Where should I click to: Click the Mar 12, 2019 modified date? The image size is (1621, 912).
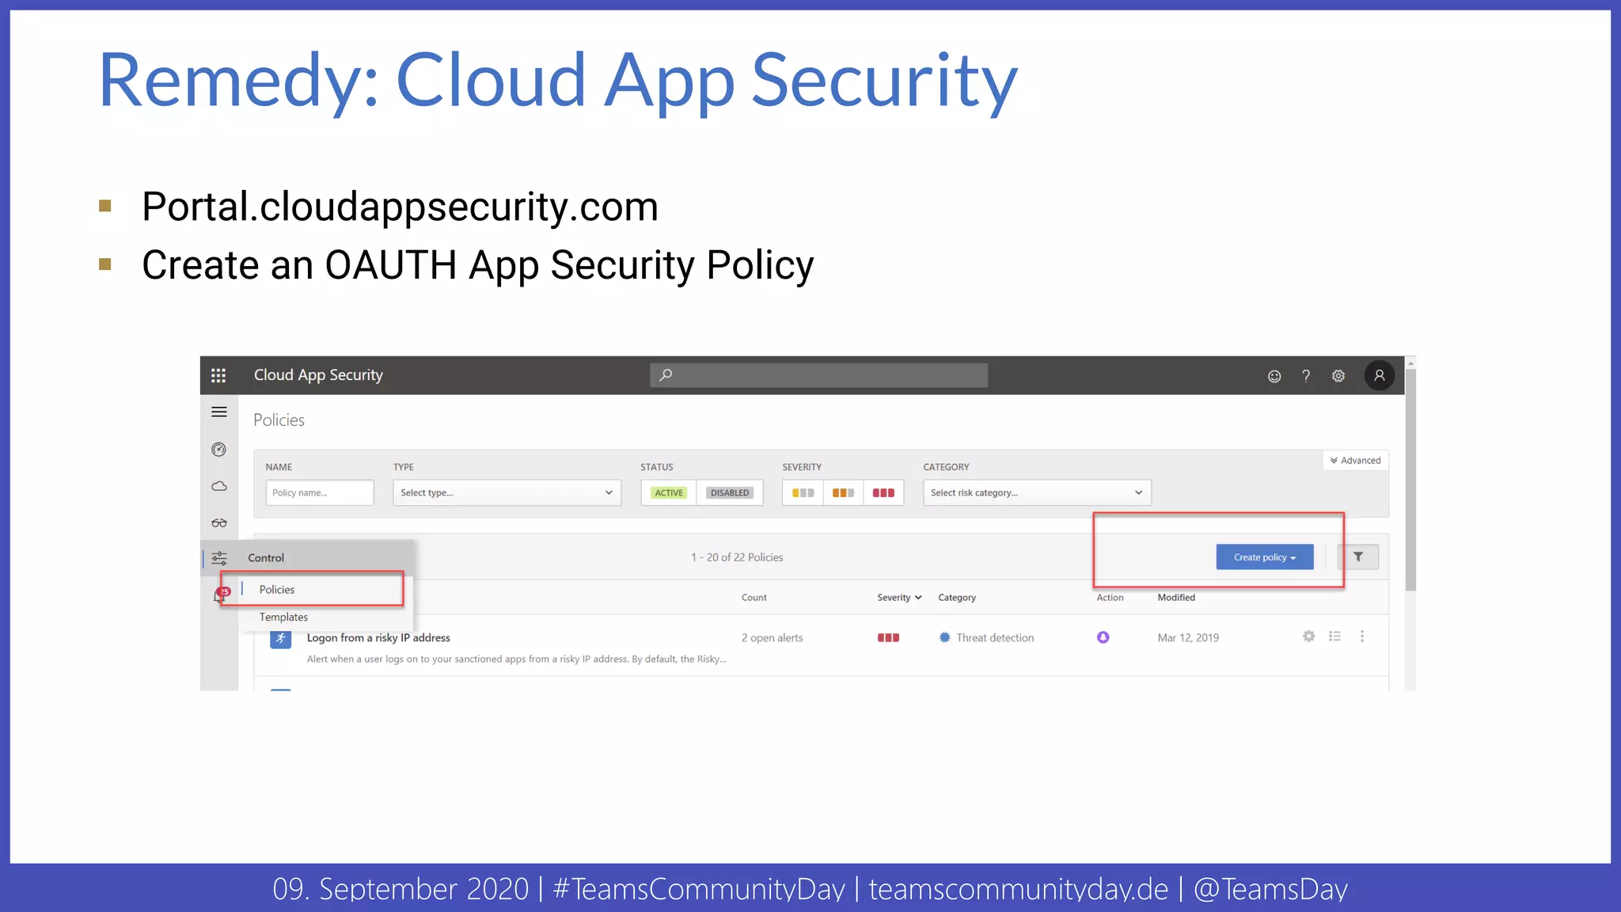[1188, 638]
